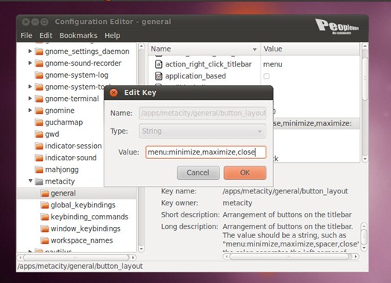Viewport: 391px width, 283px height.
Task: Click the gucharmap folder icon
Action: [x=39, y=122]
